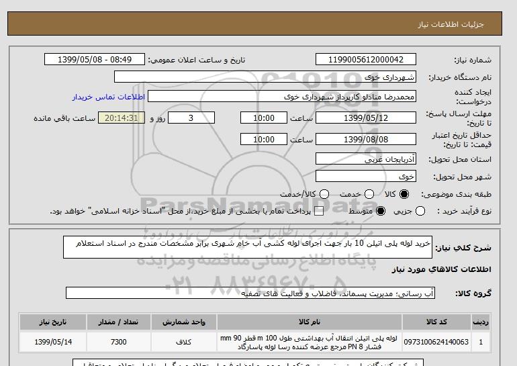Click the ساعت باقی مانده label
The image size is (517, 366).
[x=64, y=118]
